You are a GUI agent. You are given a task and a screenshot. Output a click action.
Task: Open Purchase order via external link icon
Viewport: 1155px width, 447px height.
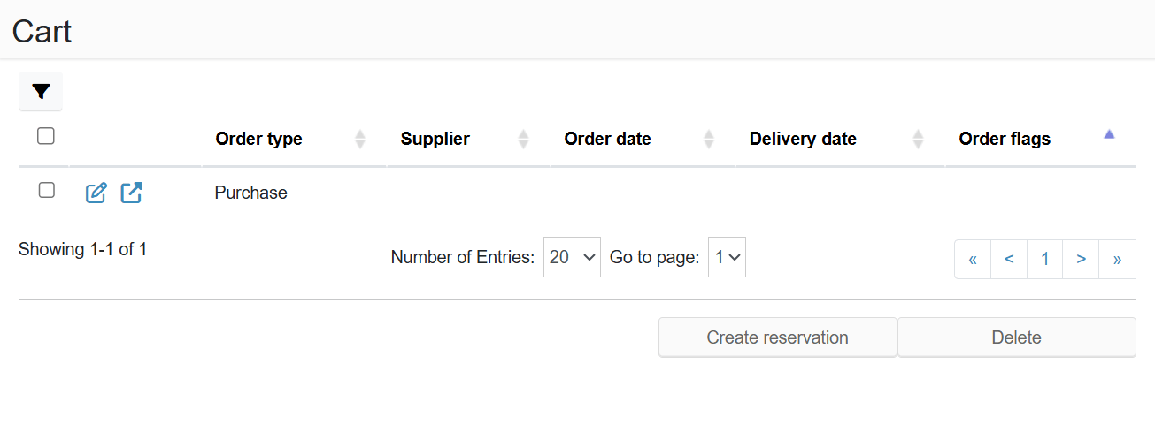pyautogui.click(x=132, y=193)
